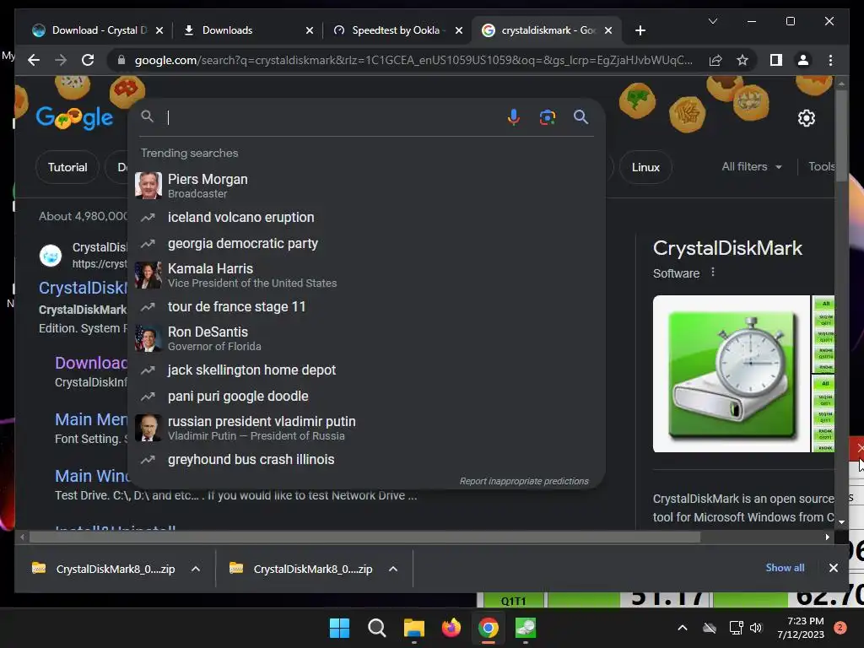This screenshot has width=864, height=648.
Task: Open CrystalDiskMark app in taskbar
Action: (525, 628)
